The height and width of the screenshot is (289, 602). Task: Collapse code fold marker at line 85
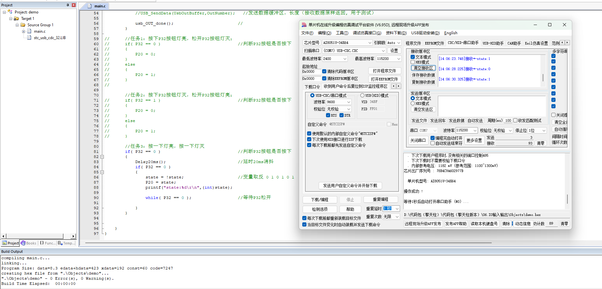click(102, 172)
